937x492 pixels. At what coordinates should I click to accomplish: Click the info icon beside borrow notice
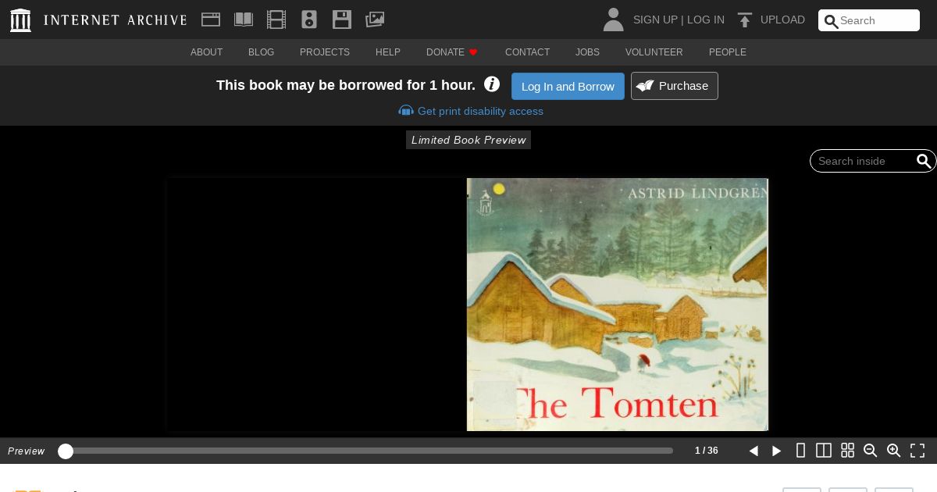tap(492, 84)
